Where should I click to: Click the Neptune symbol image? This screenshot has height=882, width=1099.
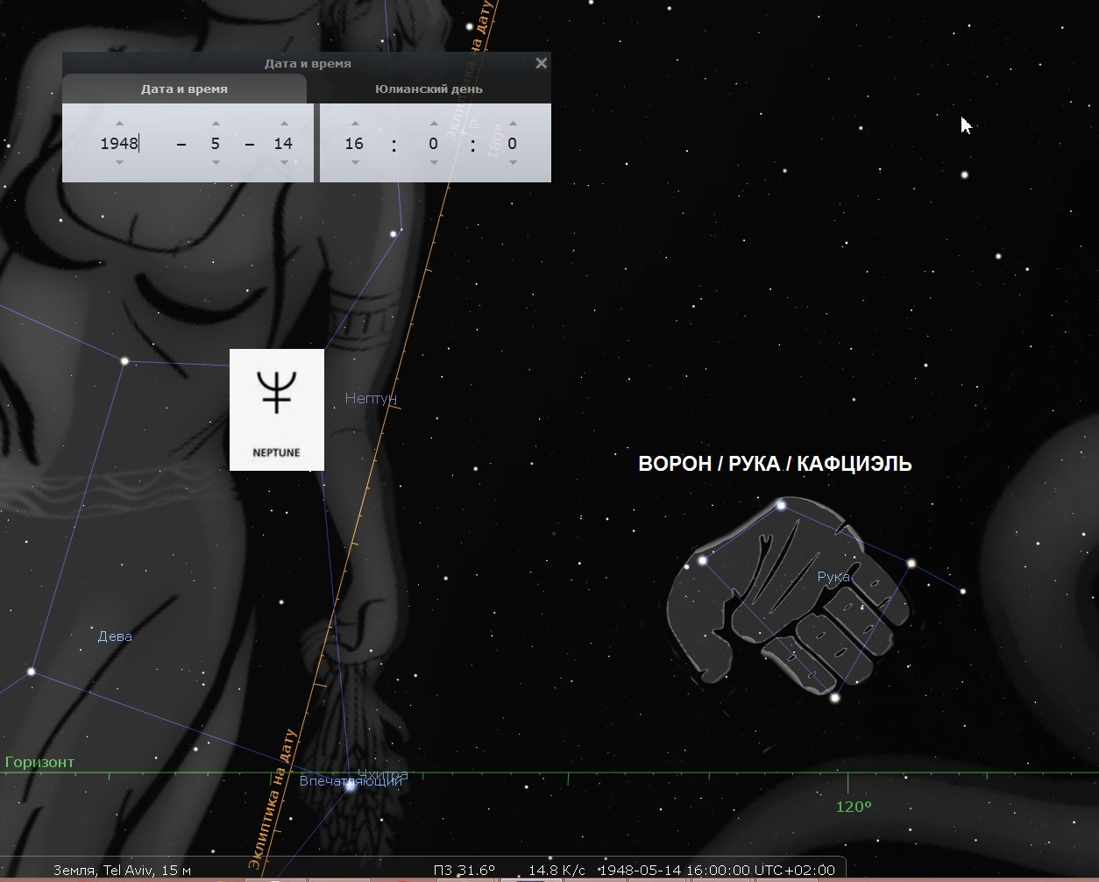(x=277, y=409)
